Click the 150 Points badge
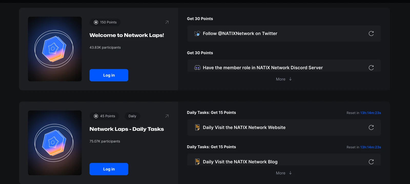Viewport: 410px width, 184px height. click(x=105, y=22)
